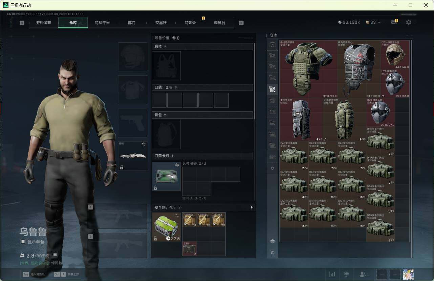Click the empty 胸挂 chest rig slot
Viewport: 434px width, 281px height.
pyautogui.click(x=166, y=66)
